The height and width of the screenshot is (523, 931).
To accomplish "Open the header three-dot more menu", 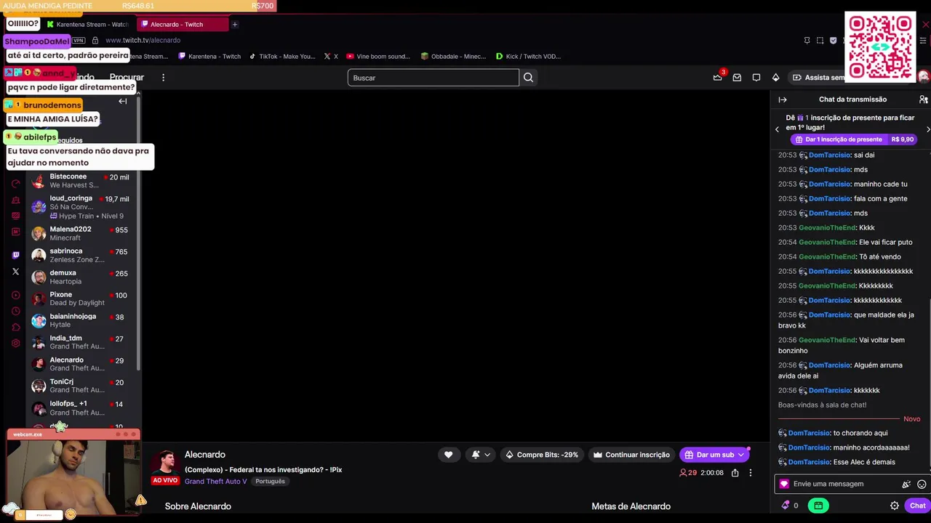I will [163, 77].
